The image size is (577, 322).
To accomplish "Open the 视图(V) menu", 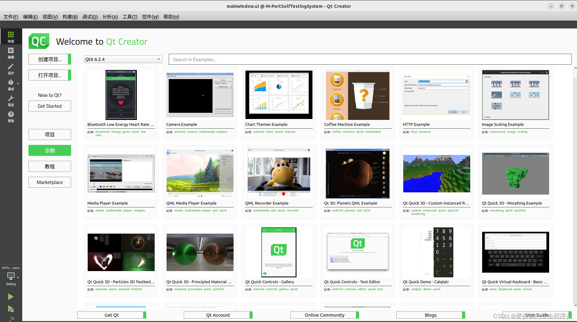I will [x=50, y=17].
